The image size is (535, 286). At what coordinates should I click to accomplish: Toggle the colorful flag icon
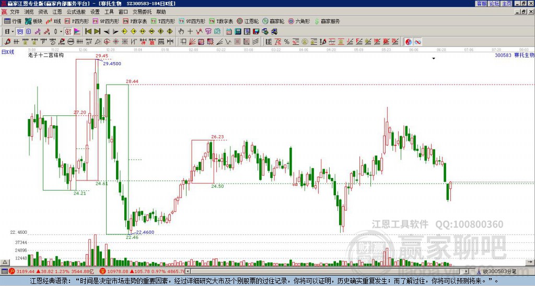[x=77, y=32]
